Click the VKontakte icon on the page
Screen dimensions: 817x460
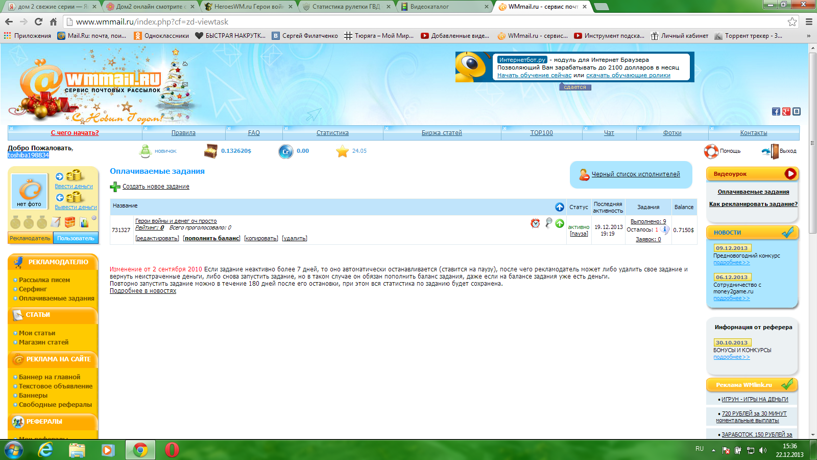pos(797,111)
